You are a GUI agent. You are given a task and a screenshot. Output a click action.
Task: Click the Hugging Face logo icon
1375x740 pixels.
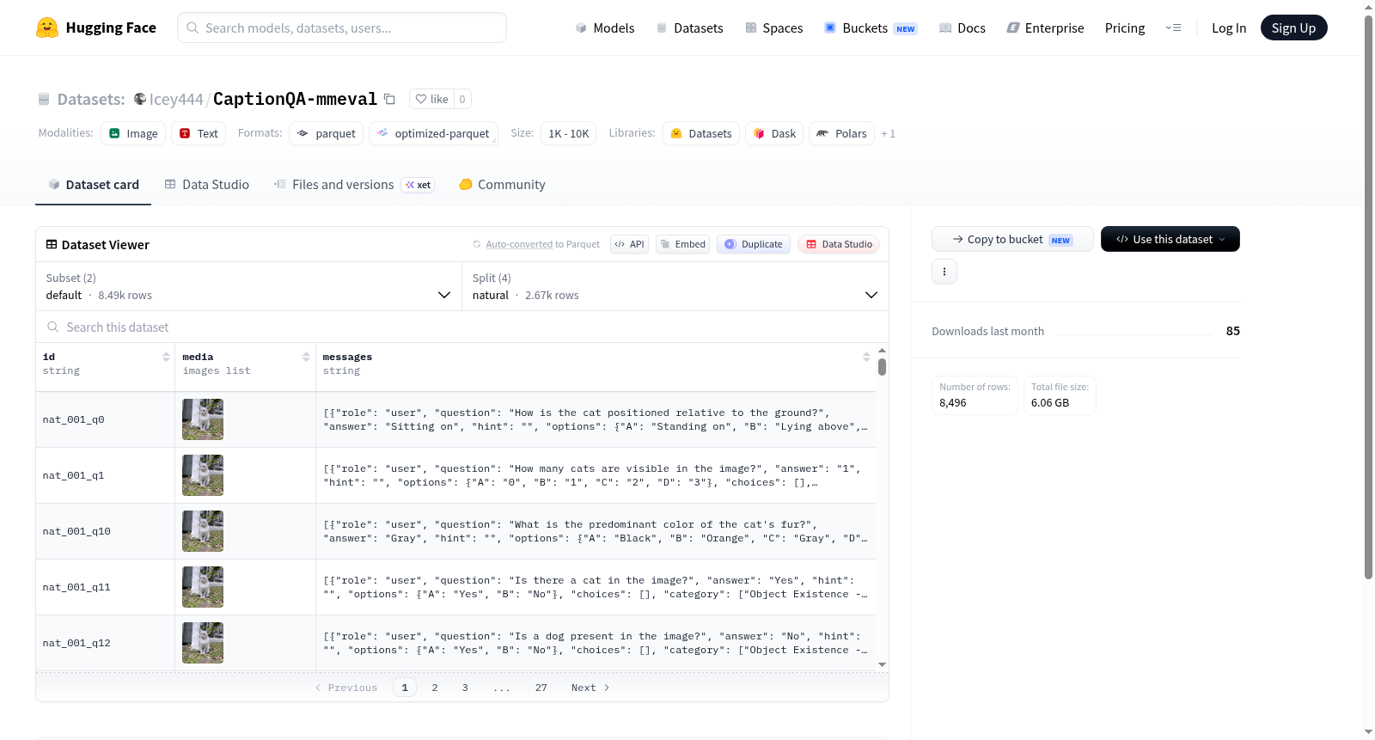(47, 28)
